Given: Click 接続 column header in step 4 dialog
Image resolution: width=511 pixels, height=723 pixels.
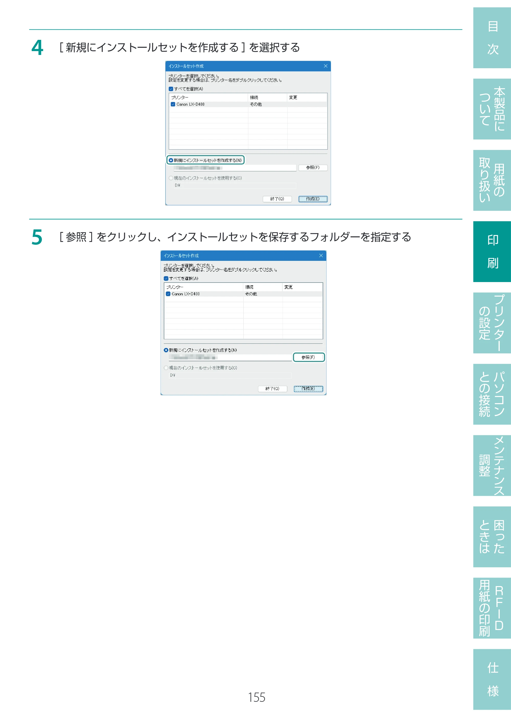Looking at the screenshot, I should 268,98.
